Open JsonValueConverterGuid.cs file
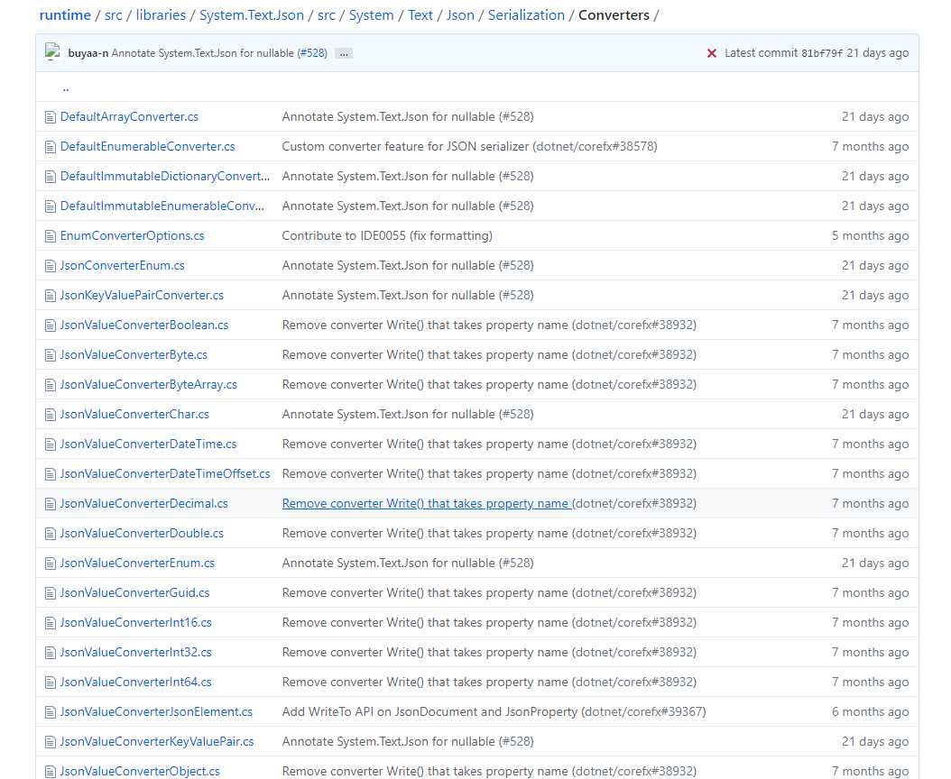The height and width of the screenshot is (779, 951). click(x=134, y=592)
